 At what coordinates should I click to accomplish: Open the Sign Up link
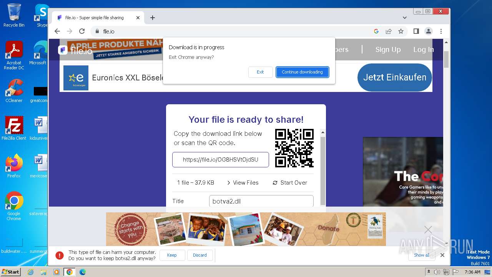click(x=388, y=50)
